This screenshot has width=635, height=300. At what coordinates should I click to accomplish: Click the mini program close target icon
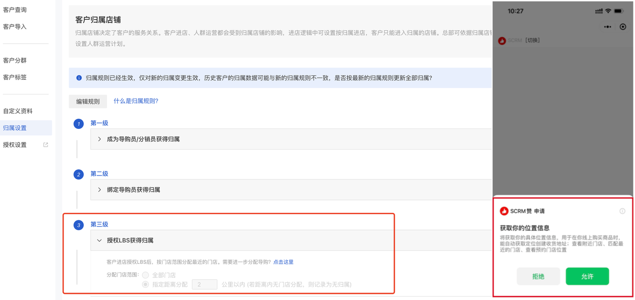tap(623, 27)
